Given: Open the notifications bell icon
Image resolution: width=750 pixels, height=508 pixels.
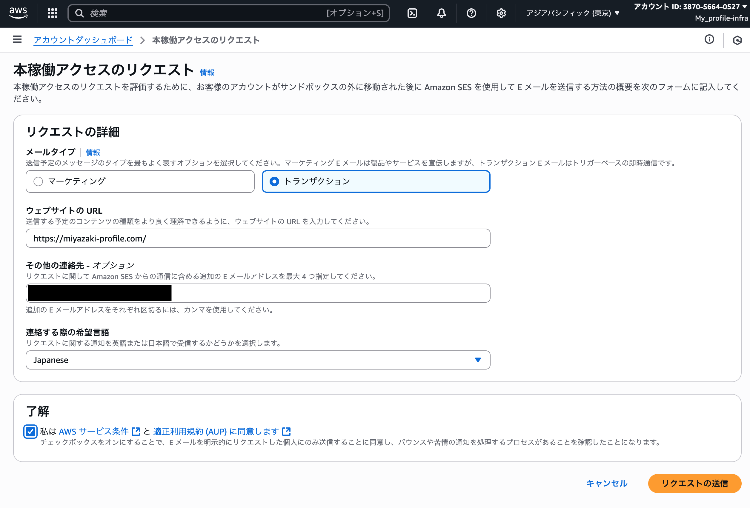Looking at the screenshot, I should [x=442, y=13].
